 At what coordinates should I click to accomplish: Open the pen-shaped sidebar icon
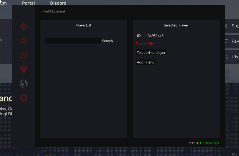click(24, 55)
